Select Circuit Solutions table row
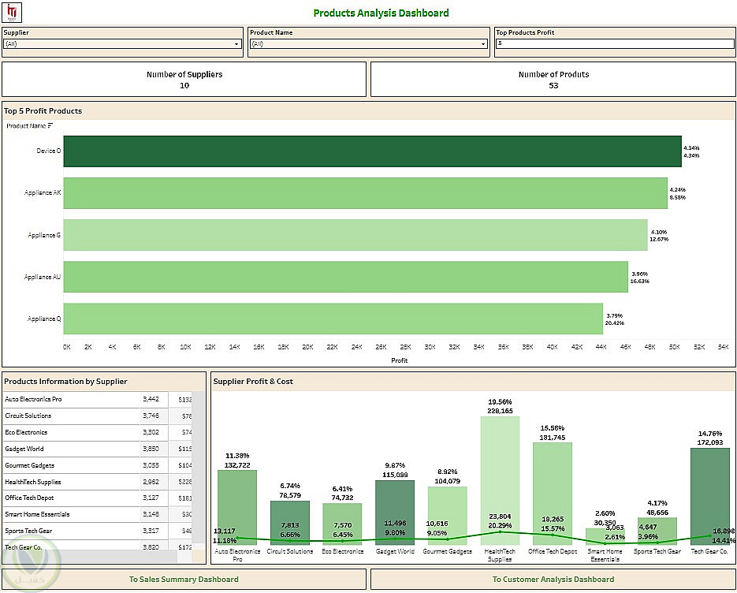737x593 pixels. point(98,416)
